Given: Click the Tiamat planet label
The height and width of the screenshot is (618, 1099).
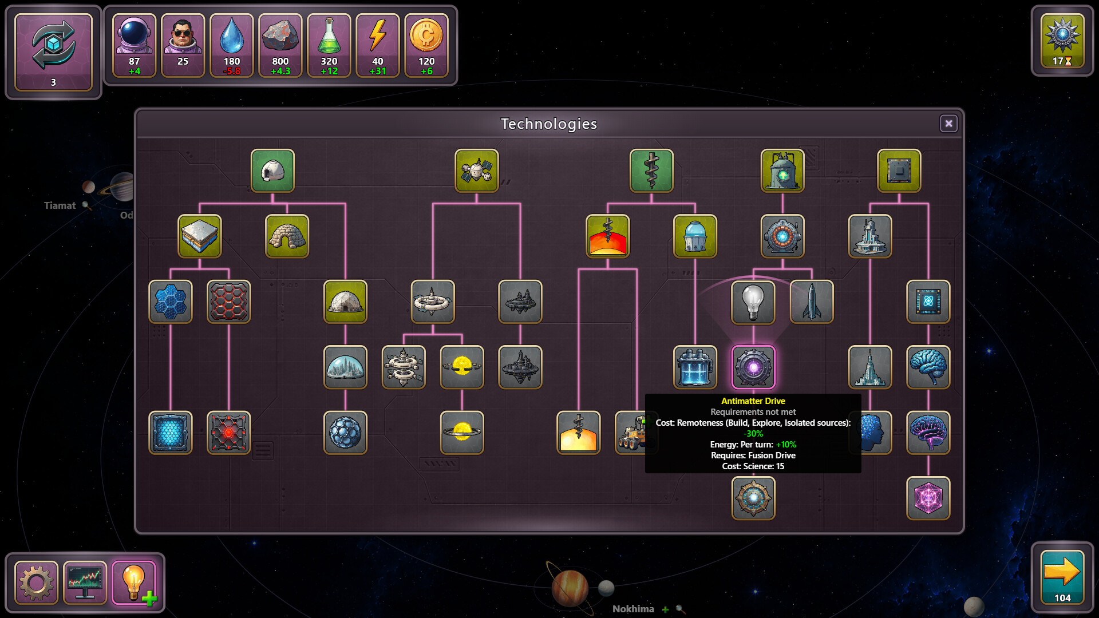Looking at the screenshot, I should (x=60, y=205).
